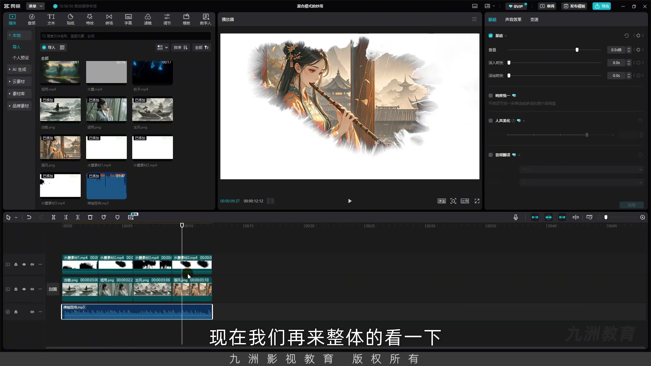Click the 淡出时长 fade-out slider handle
This screenshot has width=651, height=366.
pyautogui.click(x=509, y=76)
